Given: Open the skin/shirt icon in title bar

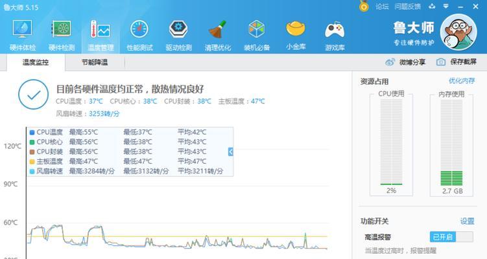Looking at the screenshot, I should tap(432, 6).
